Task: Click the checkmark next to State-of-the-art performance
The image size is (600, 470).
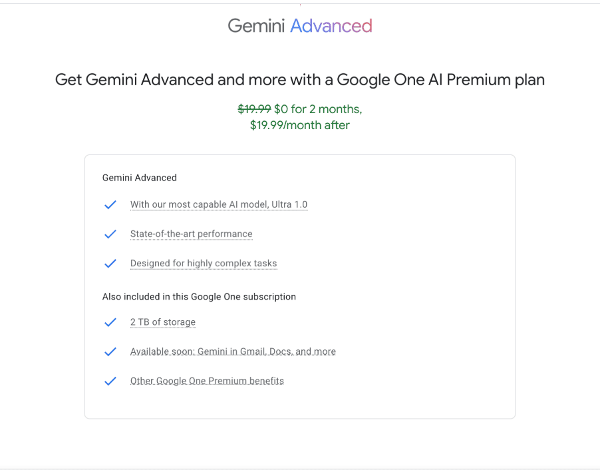Action: pos(110,234)
